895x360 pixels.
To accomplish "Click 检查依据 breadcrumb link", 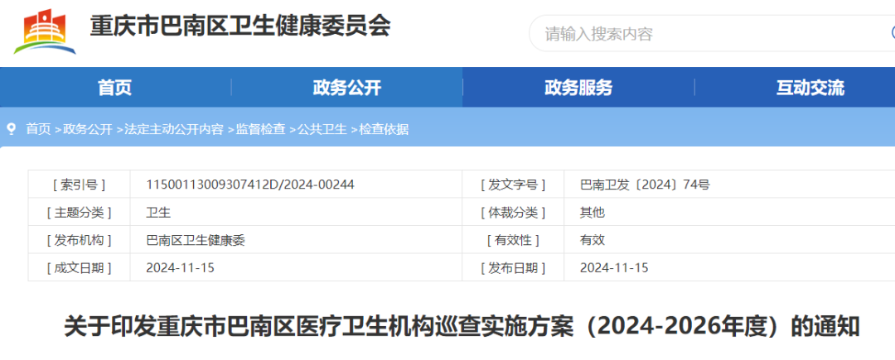I will (384, 129).
